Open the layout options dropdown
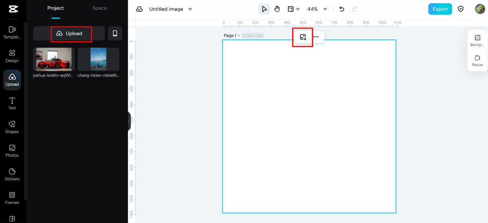Screen dimensions: 488x223 pos(293,9)
